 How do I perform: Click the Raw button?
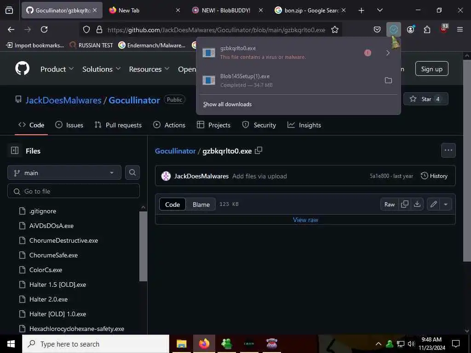[x=389, y=205]
